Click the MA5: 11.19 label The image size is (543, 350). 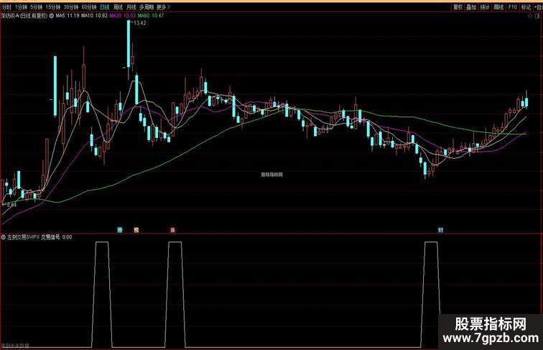(x=68, y=16)
